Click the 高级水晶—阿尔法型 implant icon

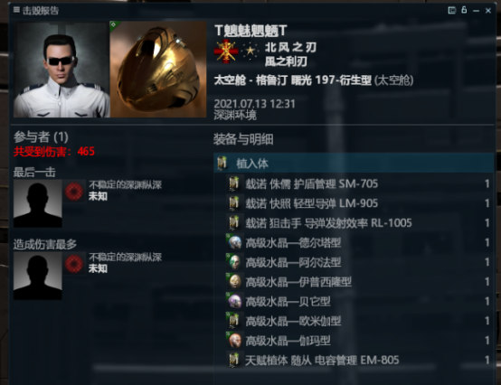tap(235, 262)
